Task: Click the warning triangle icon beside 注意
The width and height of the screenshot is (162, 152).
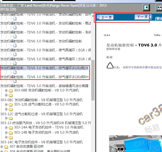Action: click(110, 66)
